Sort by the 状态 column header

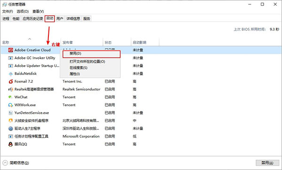tap(117, 43)
